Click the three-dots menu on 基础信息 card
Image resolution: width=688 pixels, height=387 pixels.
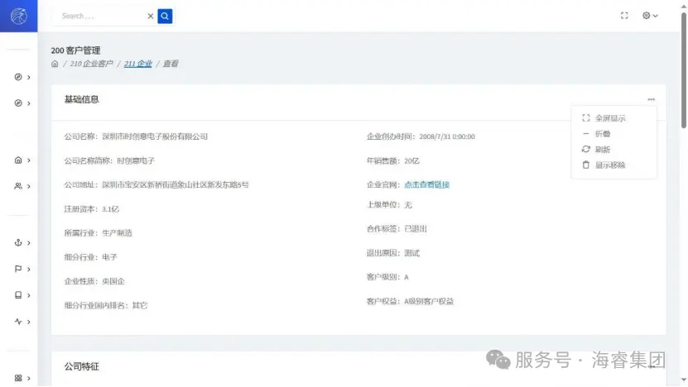[x=652, y=99]
